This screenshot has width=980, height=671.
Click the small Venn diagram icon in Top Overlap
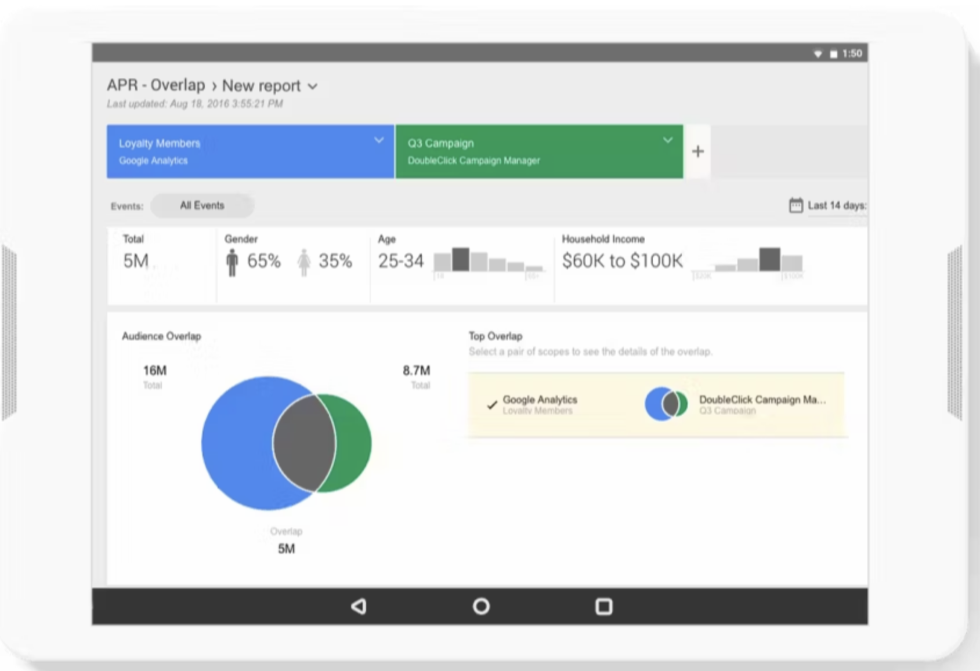[x=666, y=404]
